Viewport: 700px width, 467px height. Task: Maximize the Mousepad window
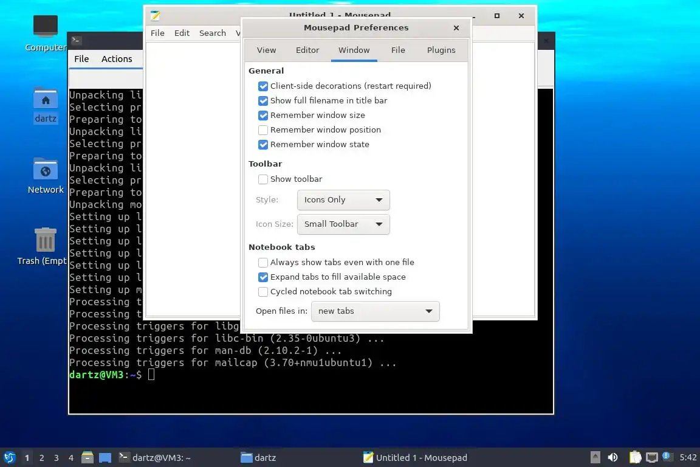(497, 16)
